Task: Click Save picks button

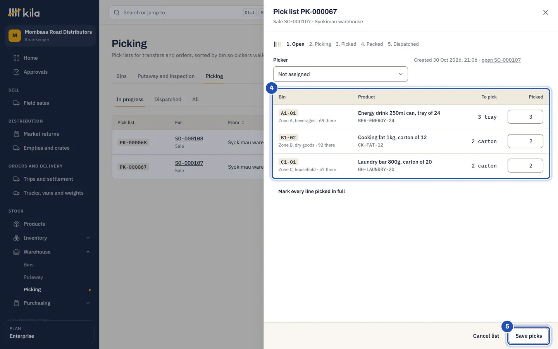Action: click(529, 336)
